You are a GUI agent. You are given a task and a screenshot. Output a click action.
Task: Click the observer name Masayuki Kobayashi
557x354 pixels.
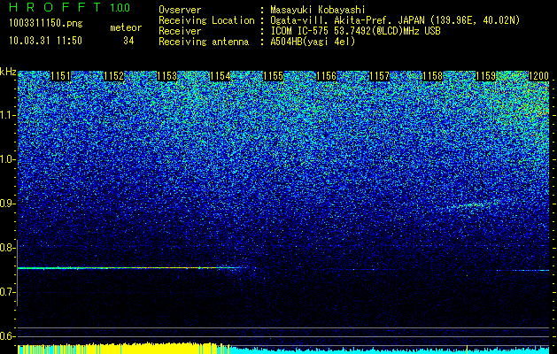pos(318,11)
